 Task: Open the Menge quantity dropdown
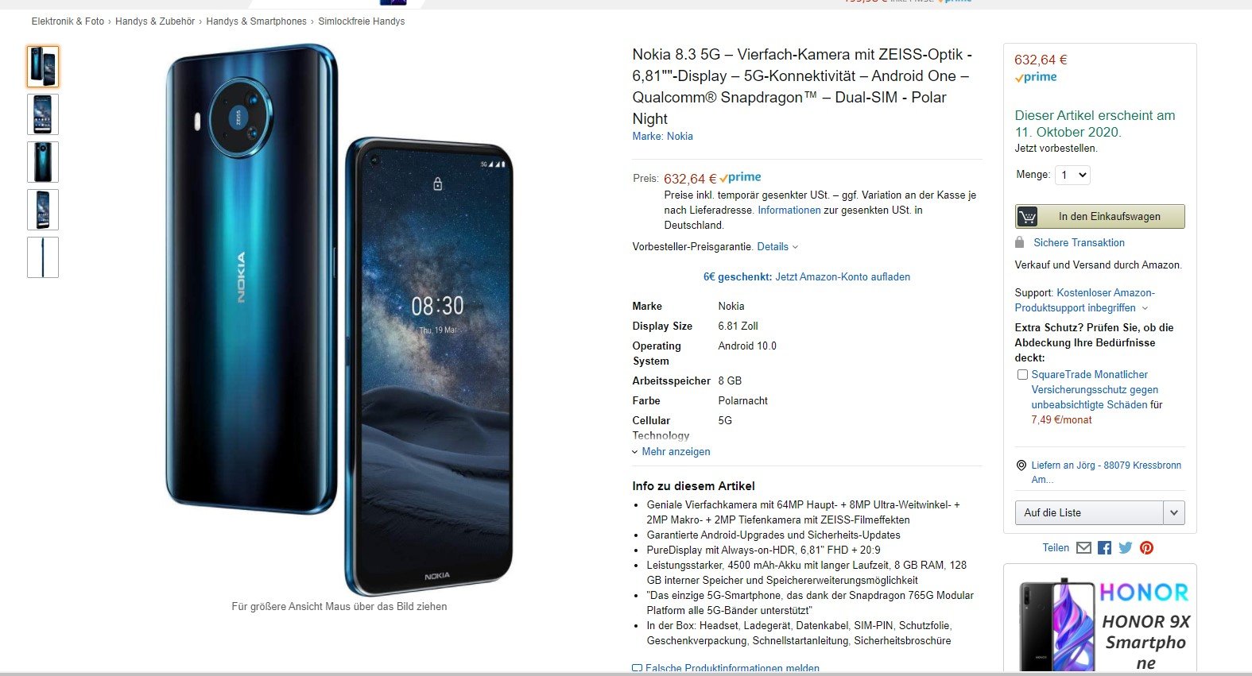[1072, 175]
